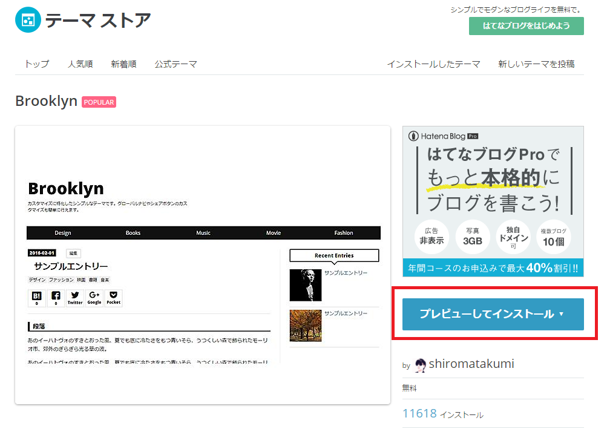Open the 公式テーマ tab
607x429 pixels.
click(176, 64)
